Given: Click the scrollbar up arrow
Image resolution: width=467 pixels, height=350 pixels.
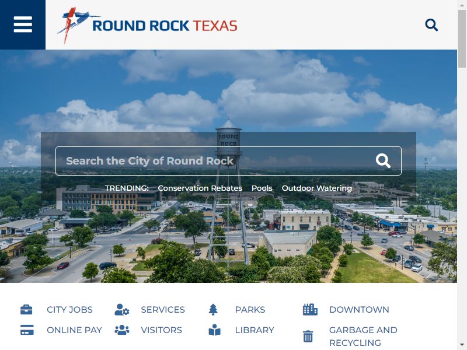Looking at the screenshot, I should pos(462,4).
